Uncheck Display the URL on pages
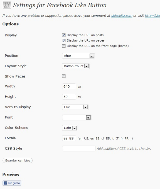Screen dimensions: 160x189 [x=64, y=40]
